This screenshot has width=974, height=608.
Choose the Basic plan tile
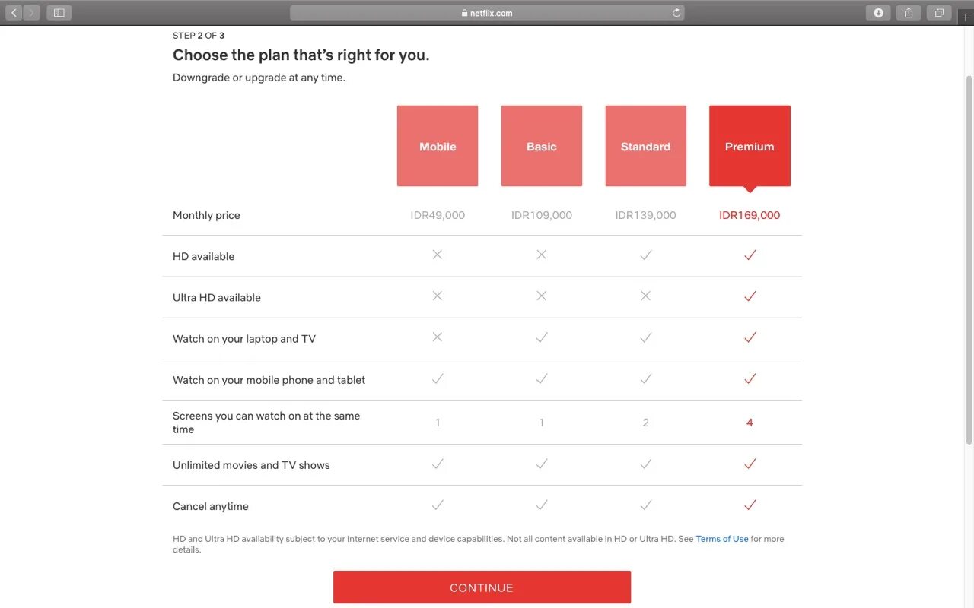(542, 146)
